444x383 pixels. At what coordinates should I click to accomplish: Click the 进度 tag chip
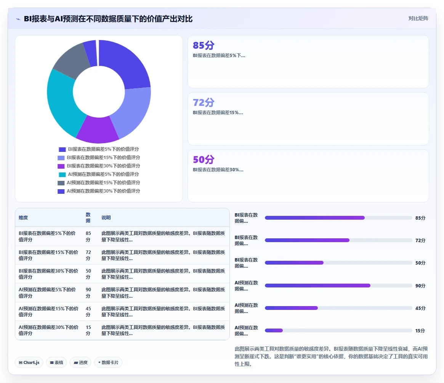80,362
